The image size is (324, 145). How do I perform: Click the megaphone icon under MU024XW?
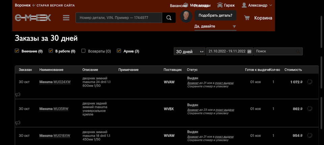18,95
